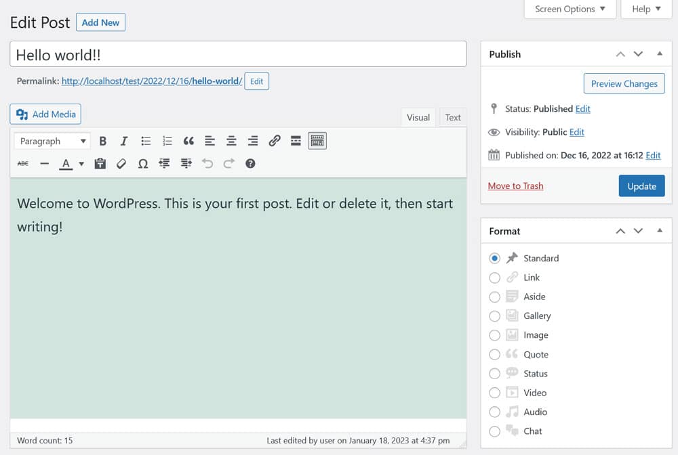
Task: Choose the Video post format
Action: [494, 393]
